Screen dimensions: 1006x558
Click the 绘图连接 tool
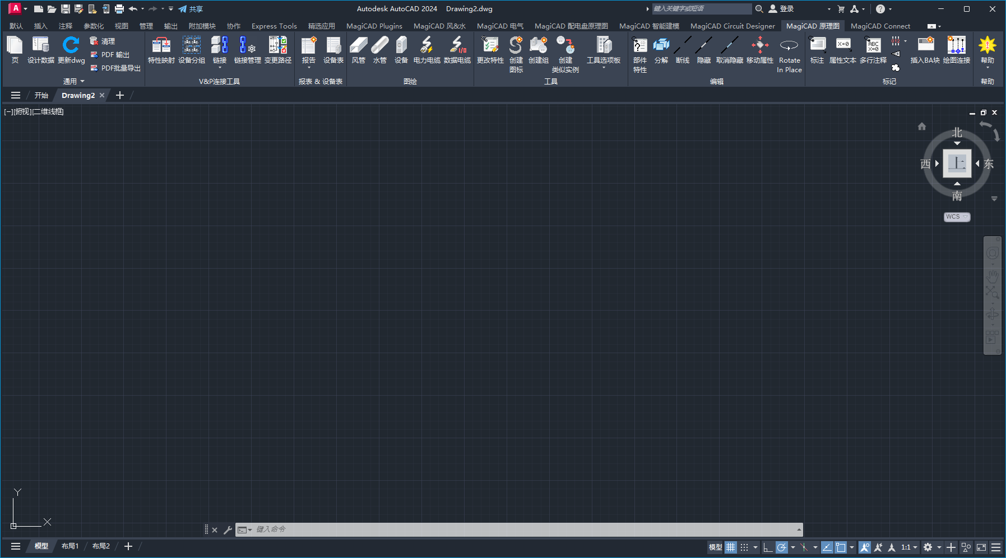(x=957, y=50)
